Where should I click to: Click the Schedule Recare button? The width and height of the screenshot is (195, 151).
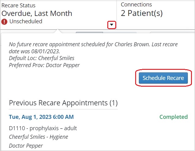coord(163,78)
